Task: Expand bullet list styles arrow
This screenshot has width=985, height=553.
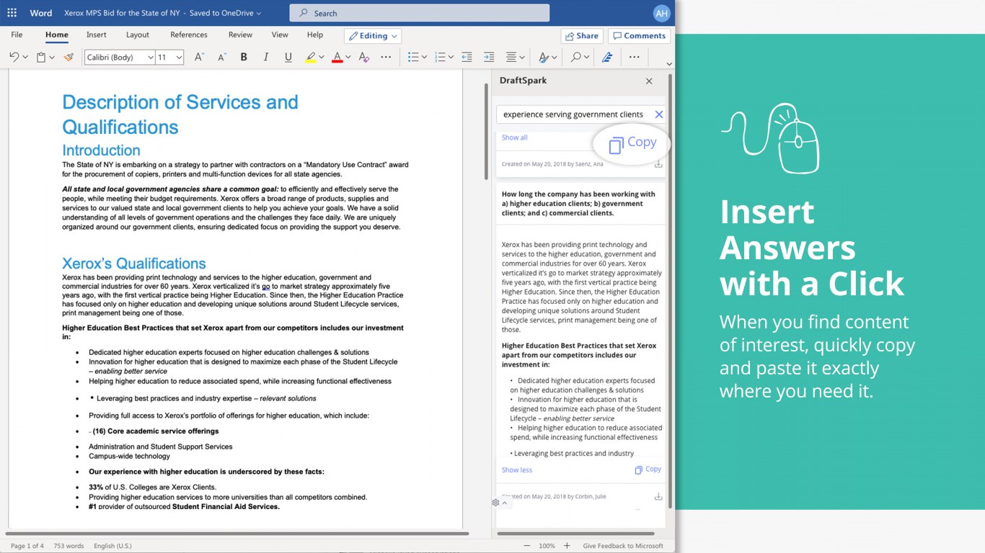Action: 424,58
